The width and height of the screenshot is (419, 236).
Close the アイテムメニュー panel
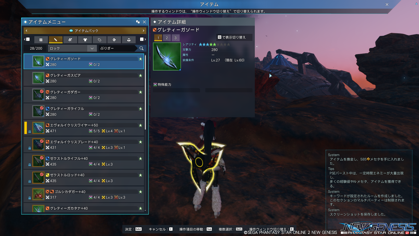point(144,22)
